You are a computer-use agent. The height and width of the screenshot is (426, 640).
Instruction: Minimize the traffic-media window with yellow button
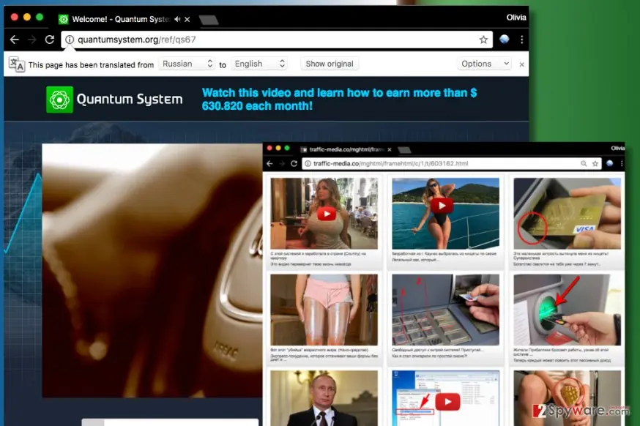[278, 148]
